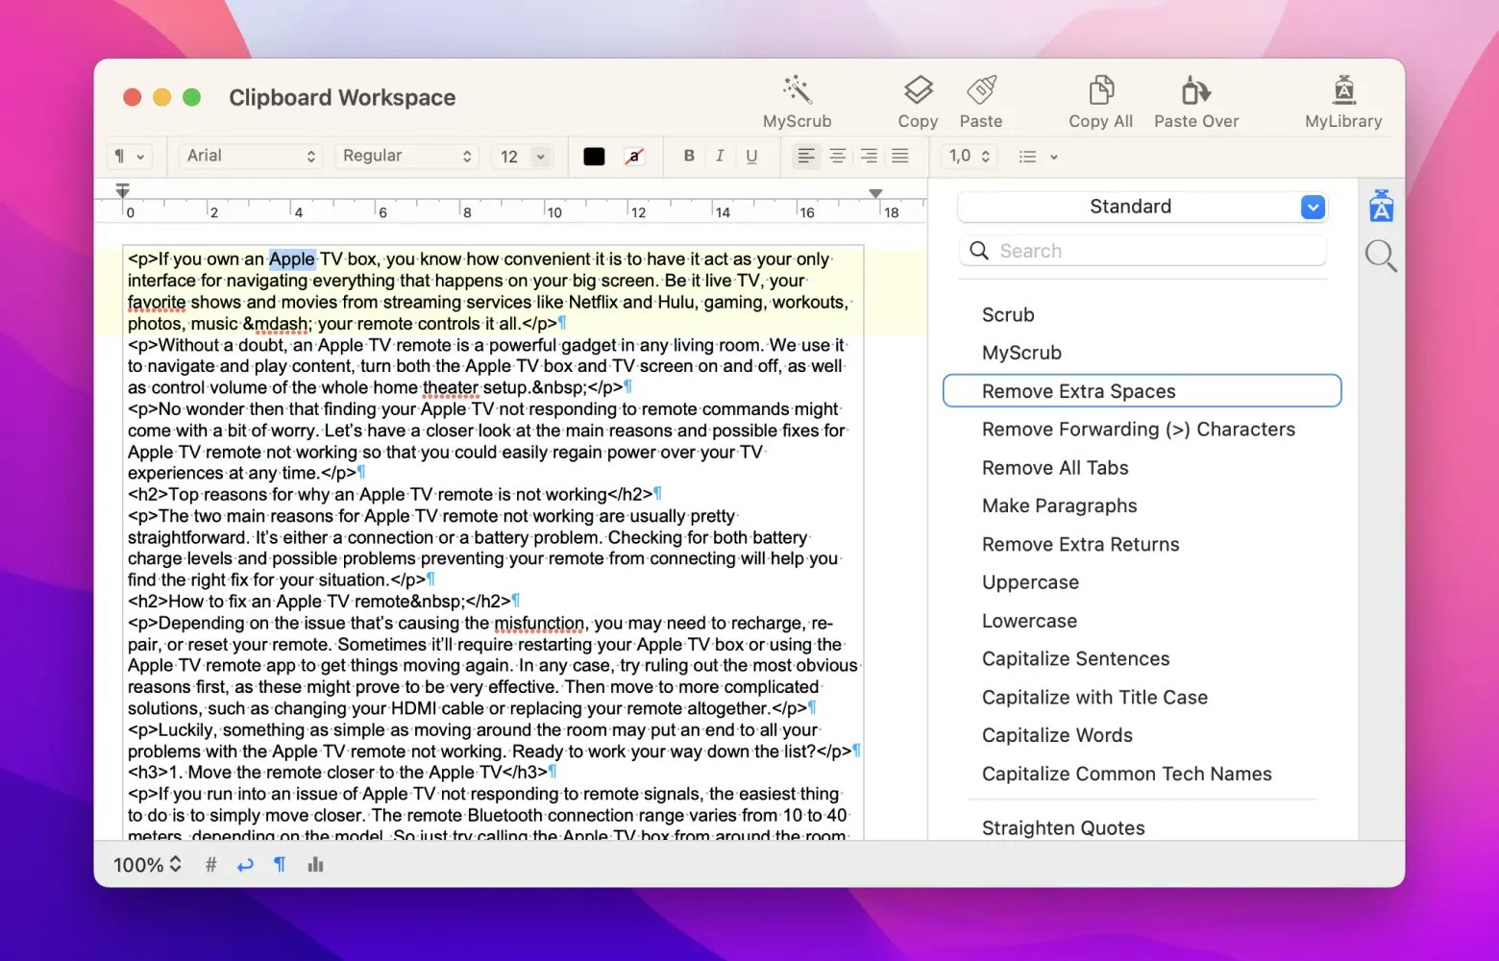Toggle word wrap arrow icon

pyautogui.click(x=245, y=865)
